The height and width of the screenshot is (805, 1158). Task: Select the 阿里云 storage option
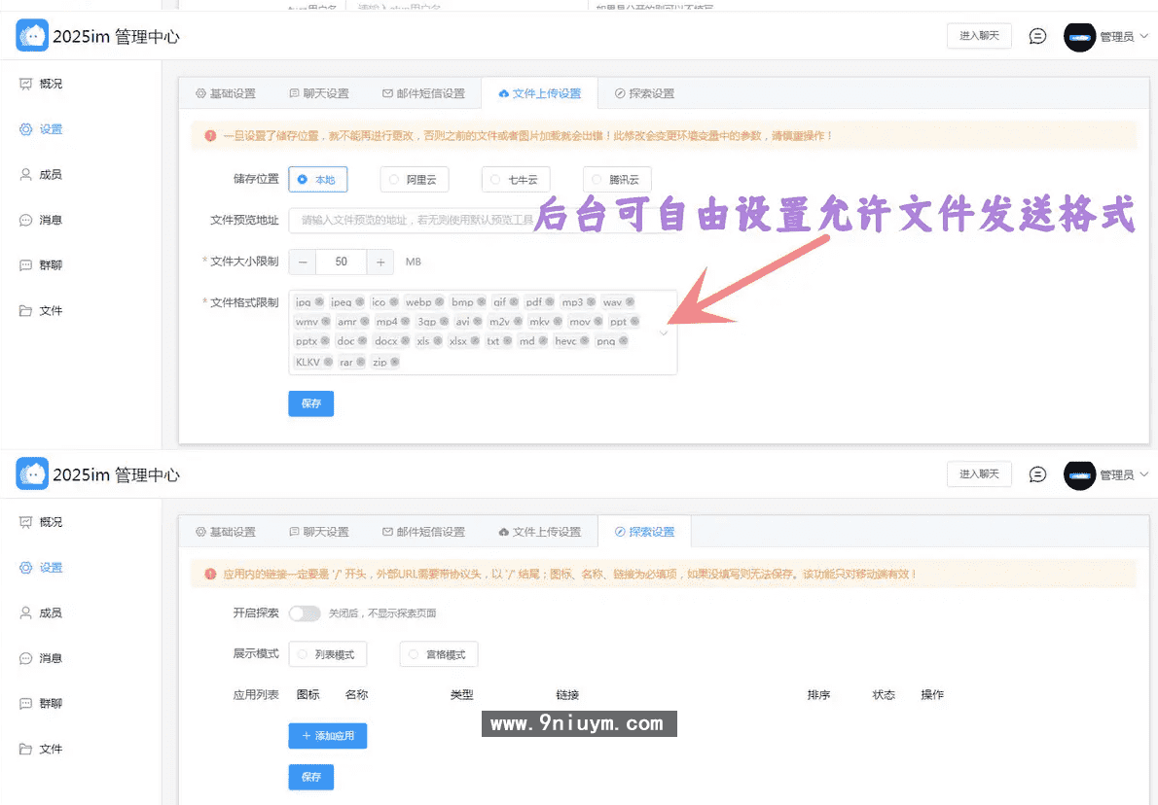[414, 179]
